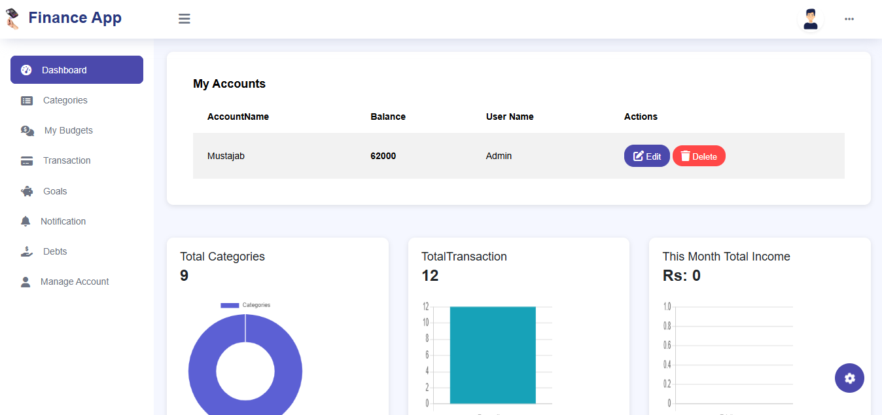Click the Transaction credit card icon
The width and height of the screenshot is (882, 415).
(x=27, y=161)
